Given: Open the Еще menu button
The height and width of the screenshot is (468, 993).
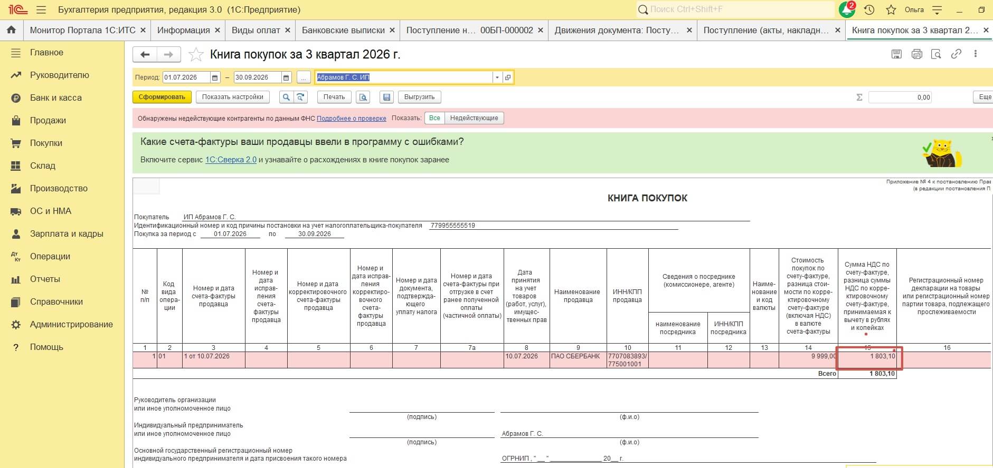Looking at the screenshot, I should [984, 97].
